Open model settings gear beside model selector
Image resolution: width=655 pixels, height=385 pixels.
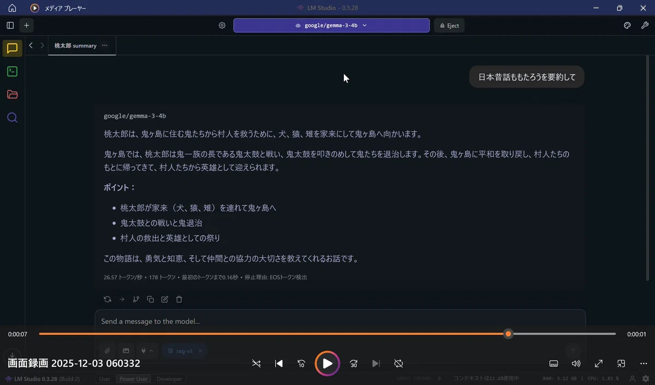click(222, 25)
